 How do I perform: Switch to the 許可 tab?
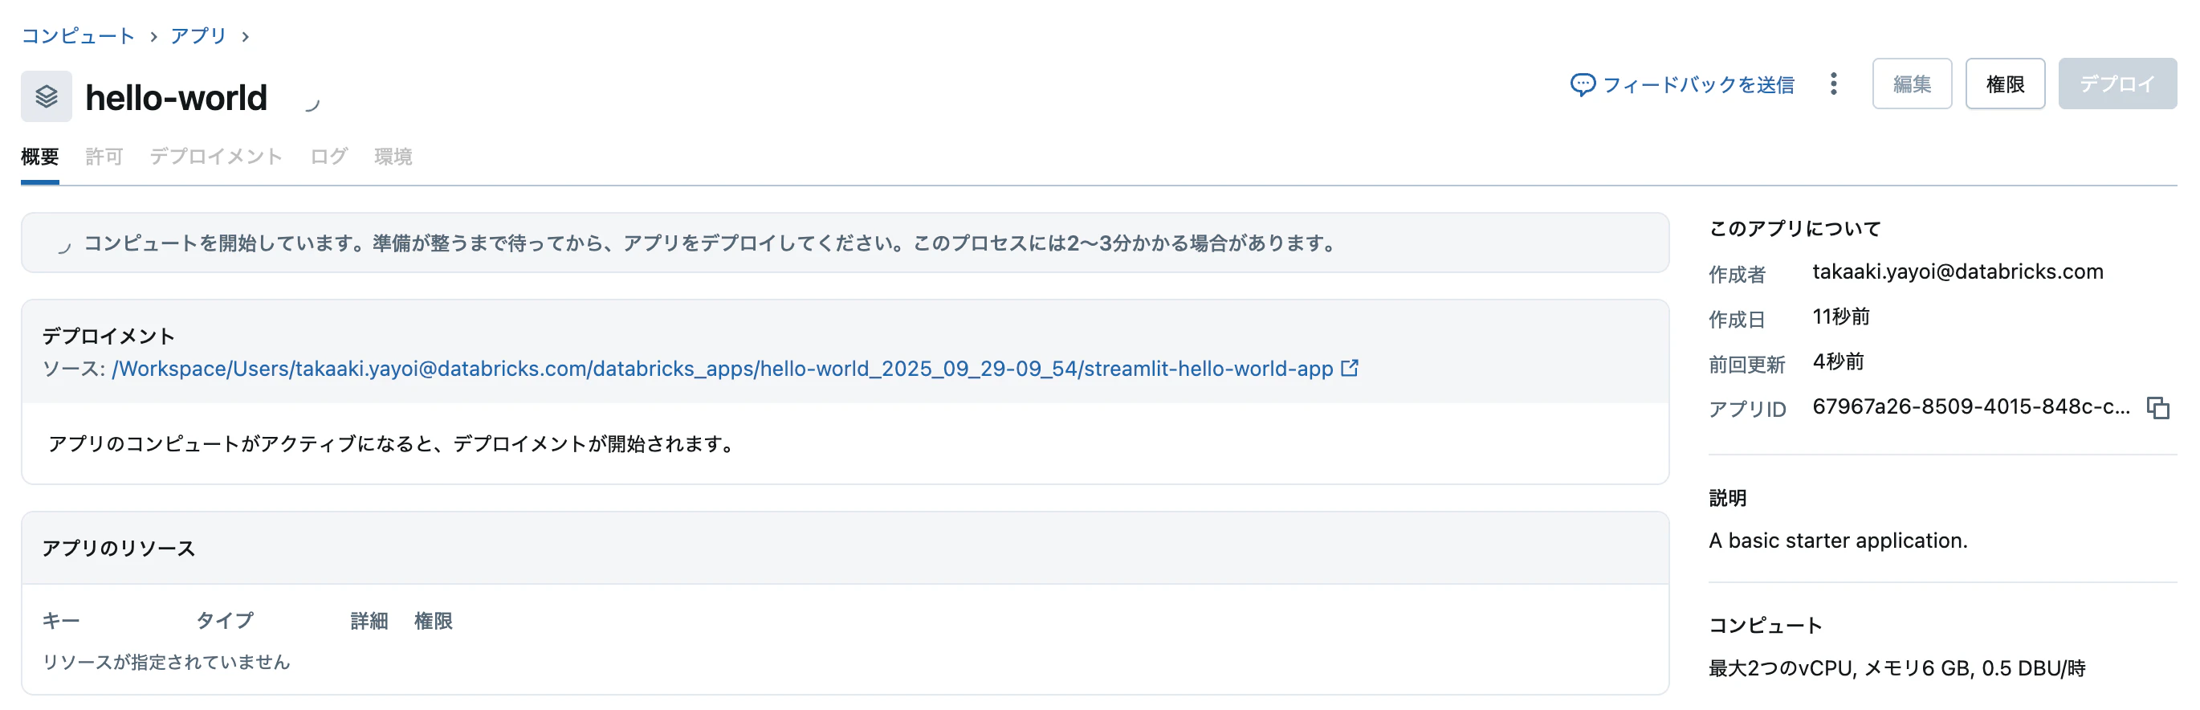coord(104,157)
